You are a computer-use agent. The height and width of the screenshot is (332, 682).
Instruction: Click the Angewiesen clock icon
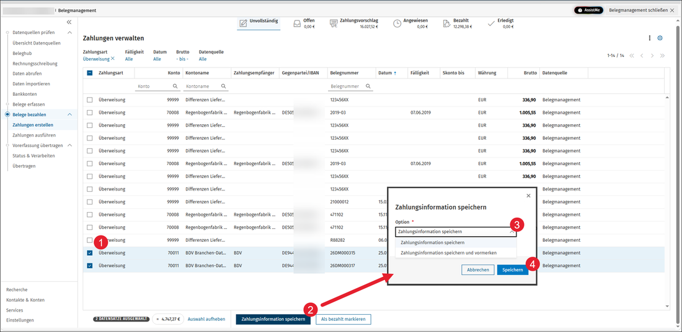(x=397, y=23)
